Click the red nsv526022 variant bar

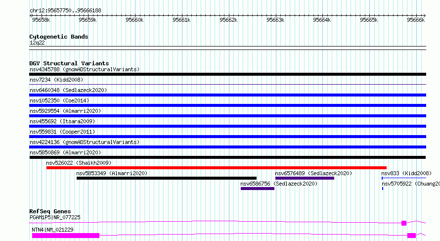coord(217,168)
